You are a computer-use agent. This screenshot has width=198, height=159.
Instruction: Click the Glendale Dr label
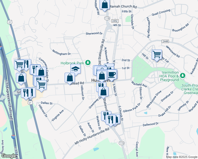pyautogui.click(x=132, y=22)
